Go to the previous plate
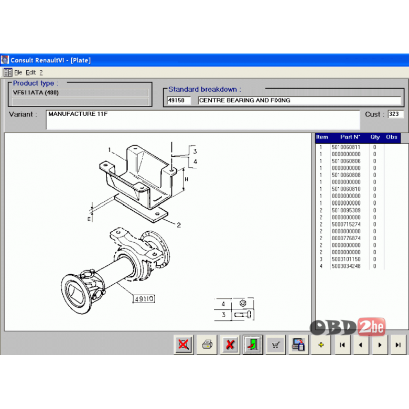The width and height of the screenshot is (409, 409). coord(361,345)
